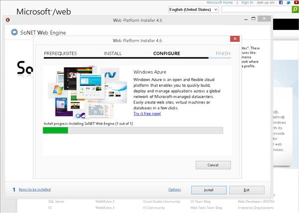Click the IIS footer link under SQL Server
The image size is (299, 213).
tap(50, 208)
